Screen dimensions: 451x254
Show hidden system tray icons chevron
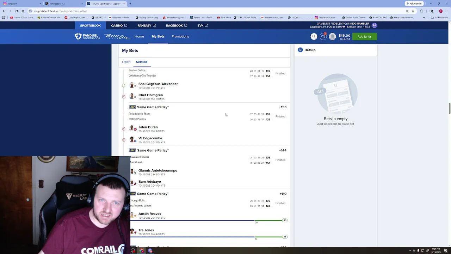[x=409, y=250]
